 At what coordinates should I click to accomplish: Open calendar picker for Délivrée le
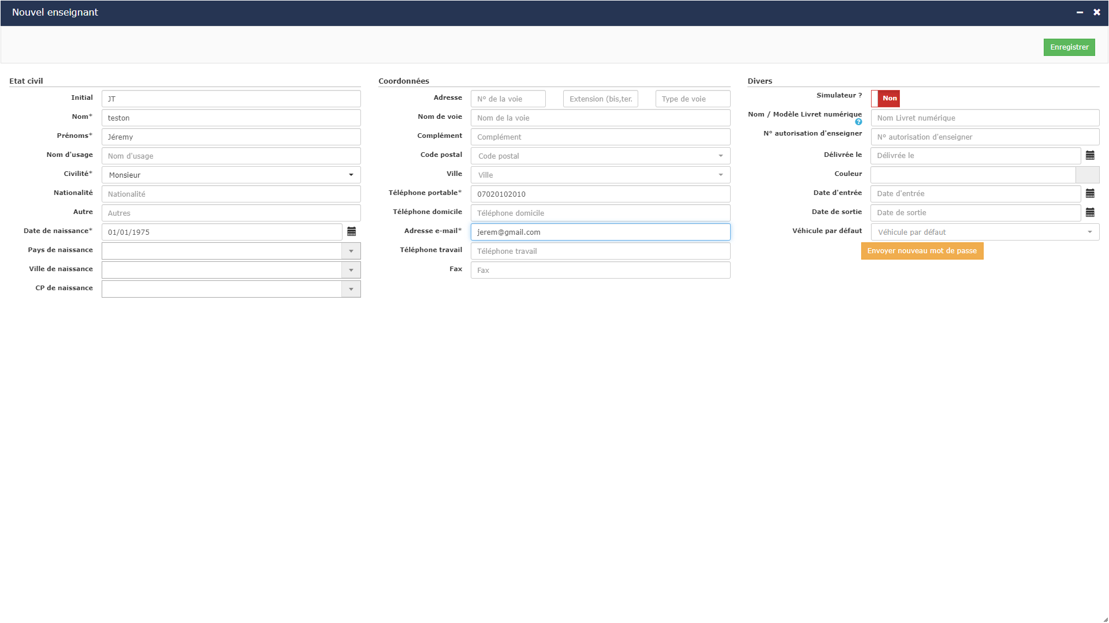[x=1090, y=156]
